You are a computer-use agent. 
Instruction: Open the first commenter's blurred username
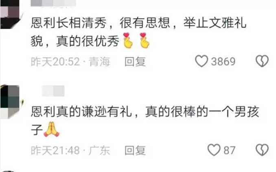(x=53, y=3)
